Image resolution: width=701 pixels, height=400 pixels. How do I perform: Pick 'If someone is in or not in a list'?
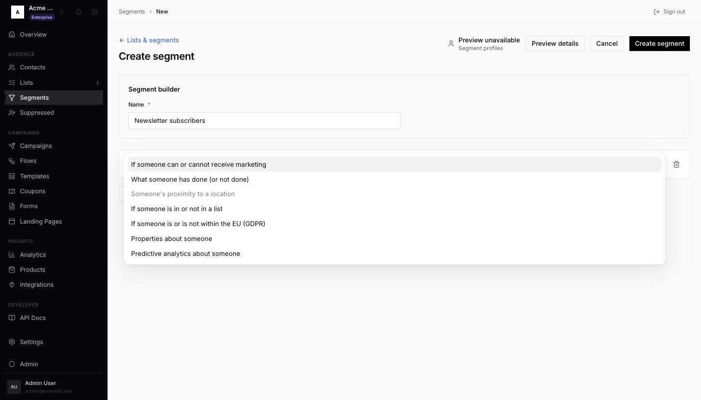[394, 209]
